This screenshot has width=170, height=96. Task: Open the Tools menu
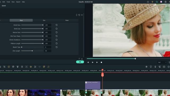coord(8,2)
